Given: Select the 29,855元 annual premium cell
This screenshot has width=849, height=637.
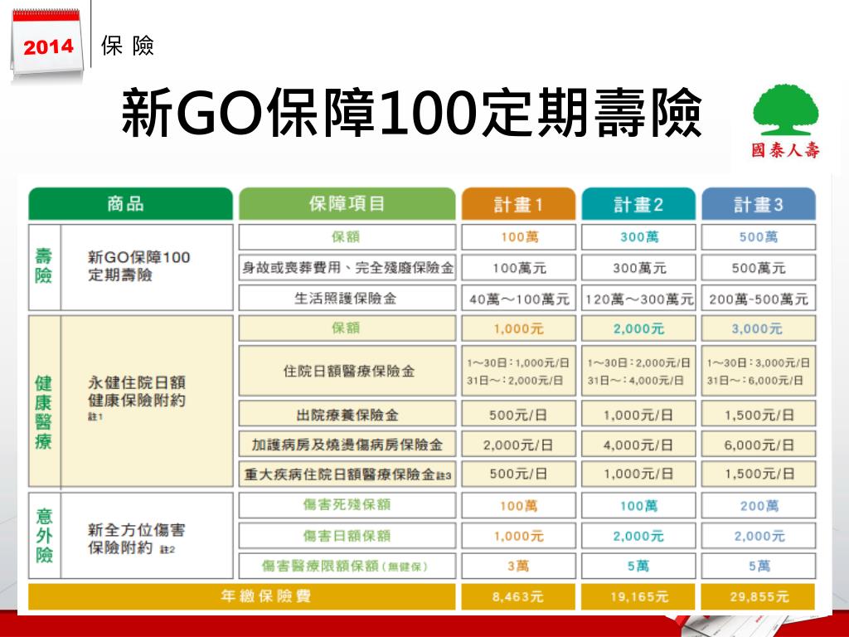Looking at the screenshot, I should point(759,596).
